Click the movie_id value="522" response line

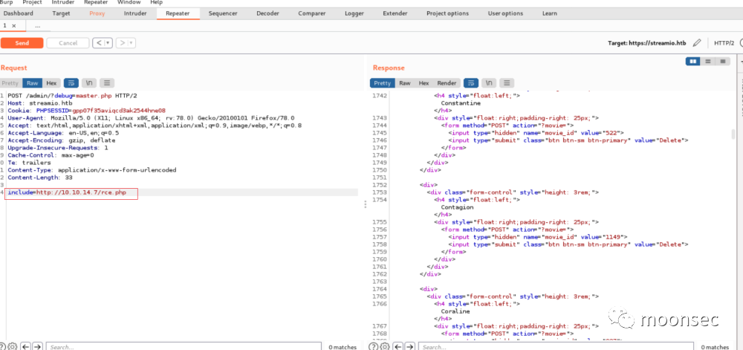pyautogui.click(x=536, y=132)
